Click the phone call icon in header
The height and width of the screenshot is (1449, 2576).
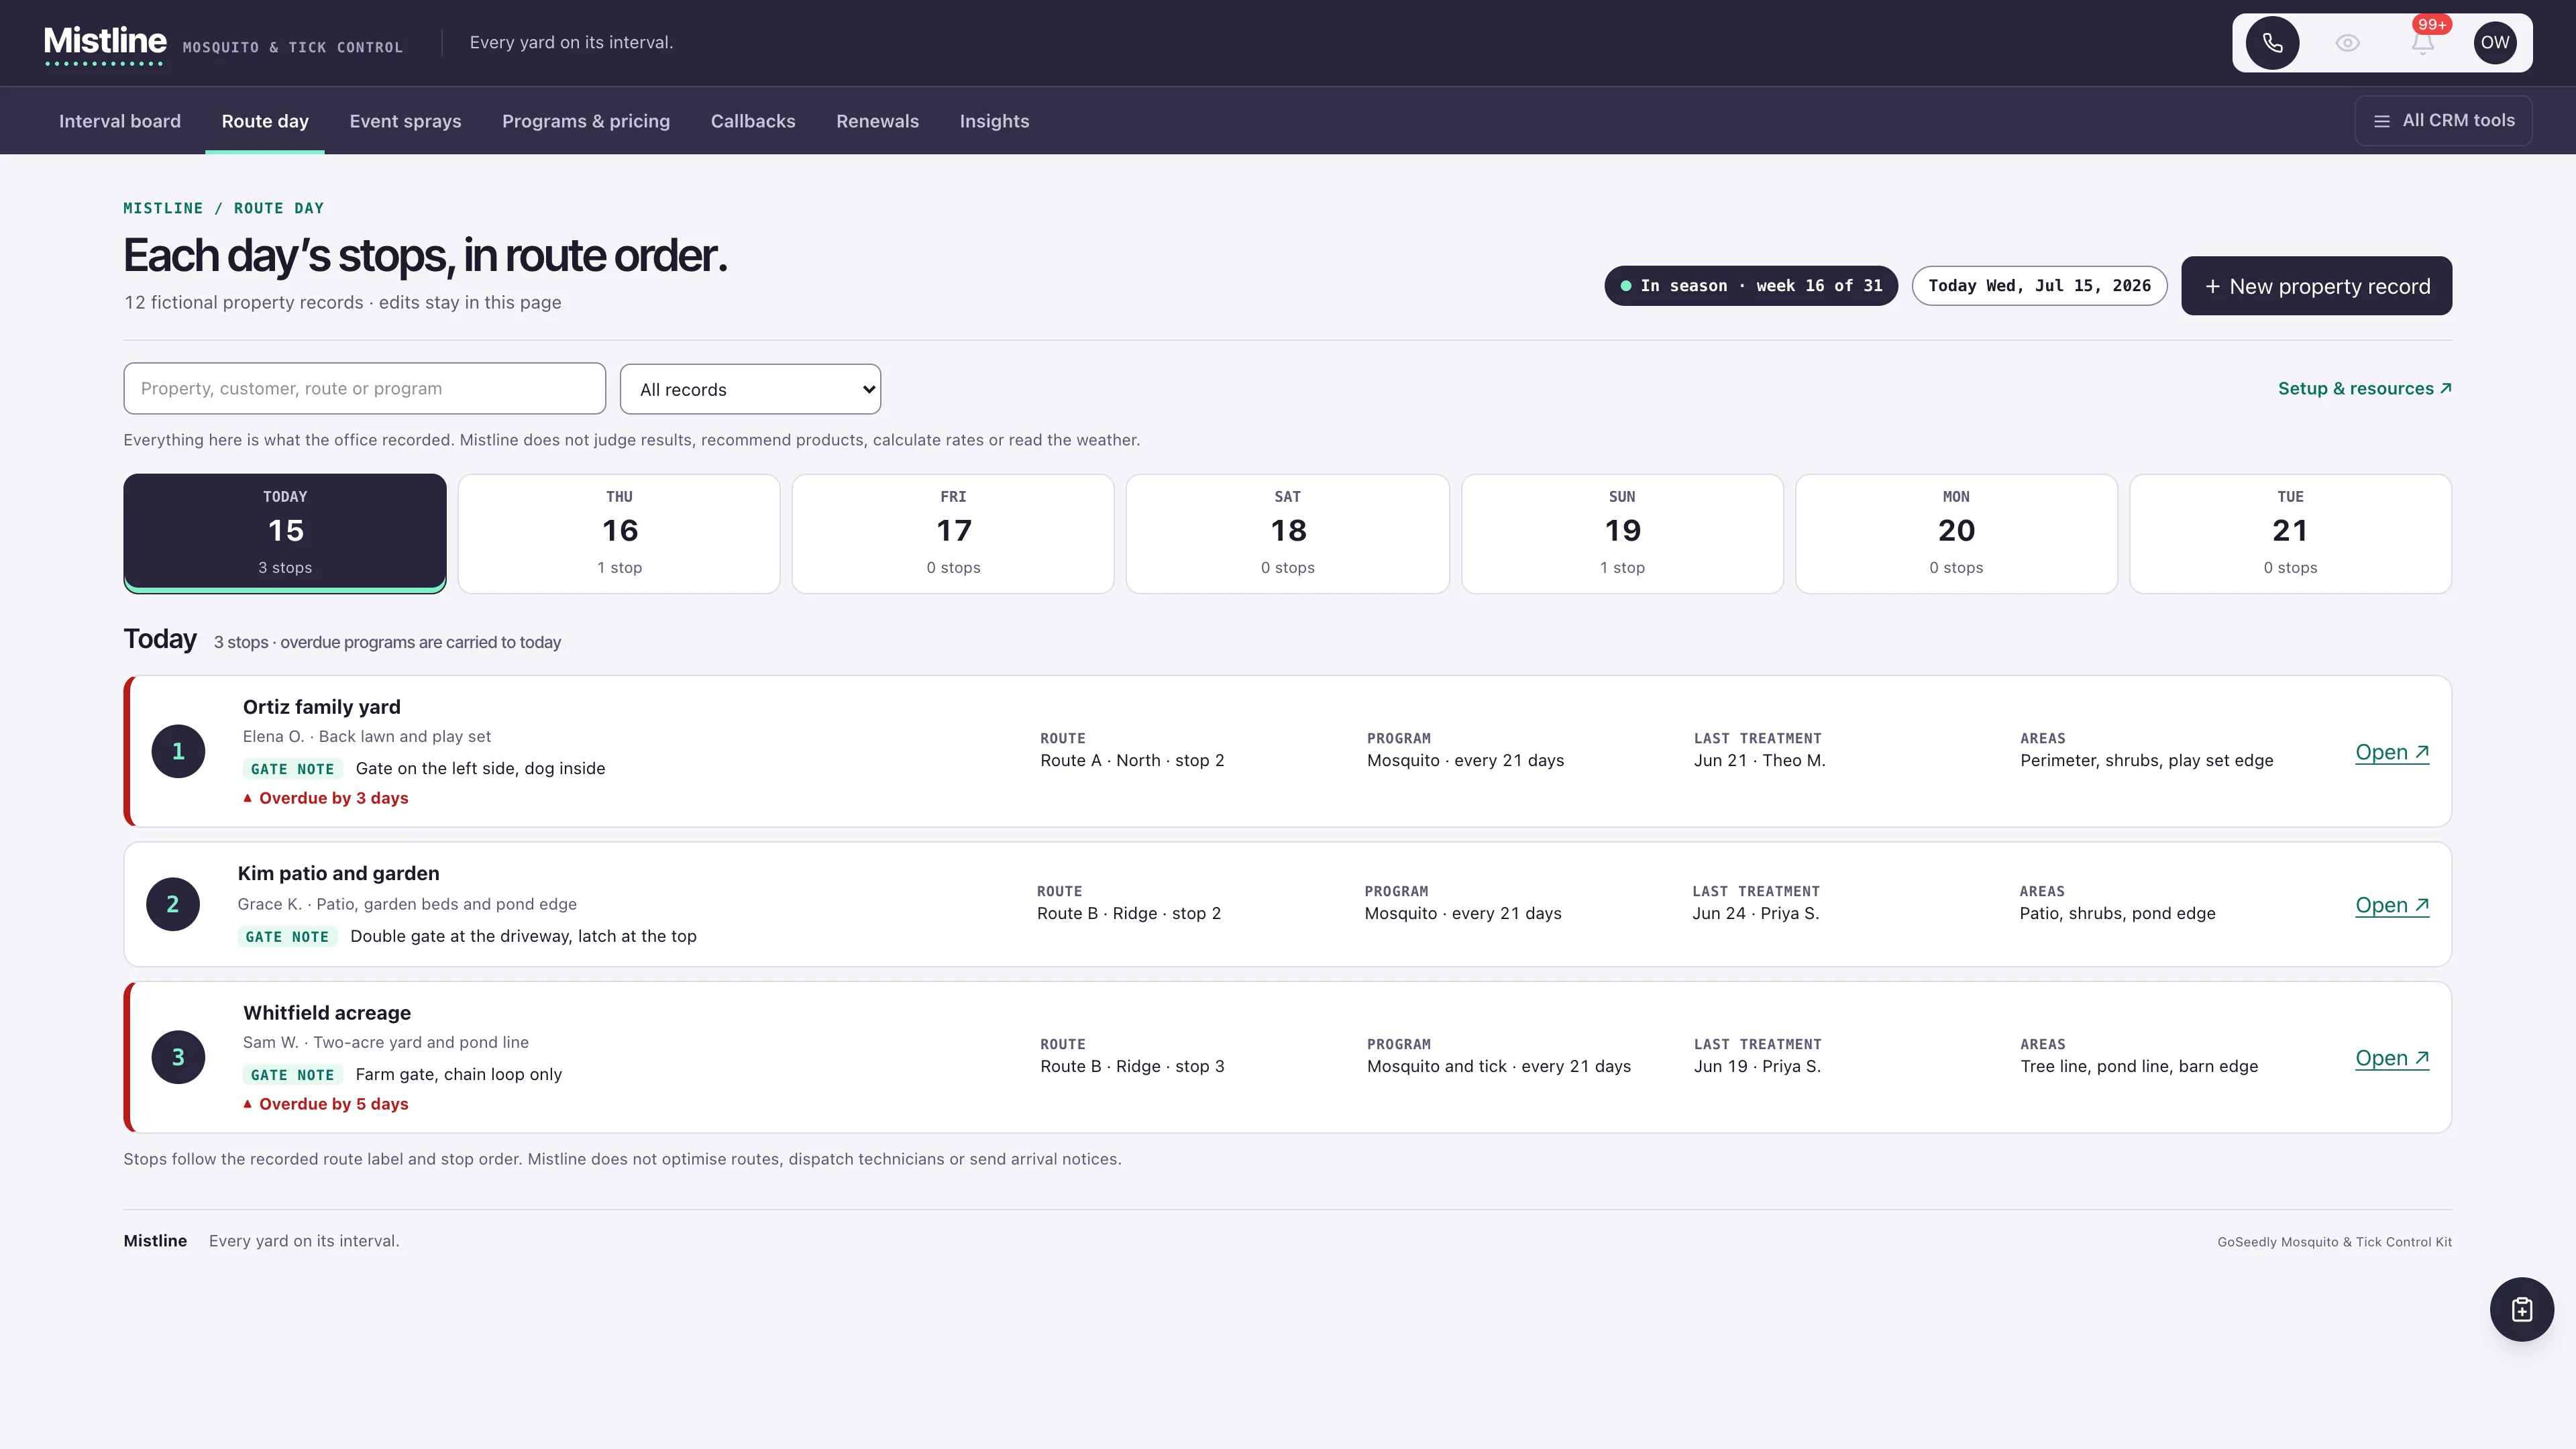coord(2272,43)
